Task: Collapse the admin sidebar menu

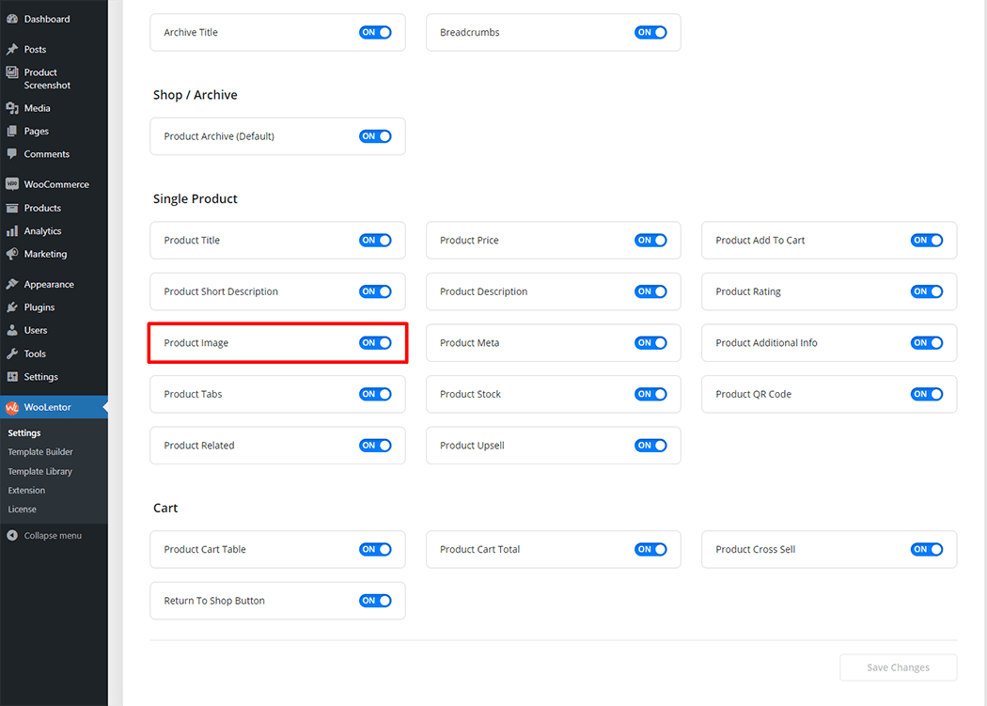Action: (x=44, y=536)
